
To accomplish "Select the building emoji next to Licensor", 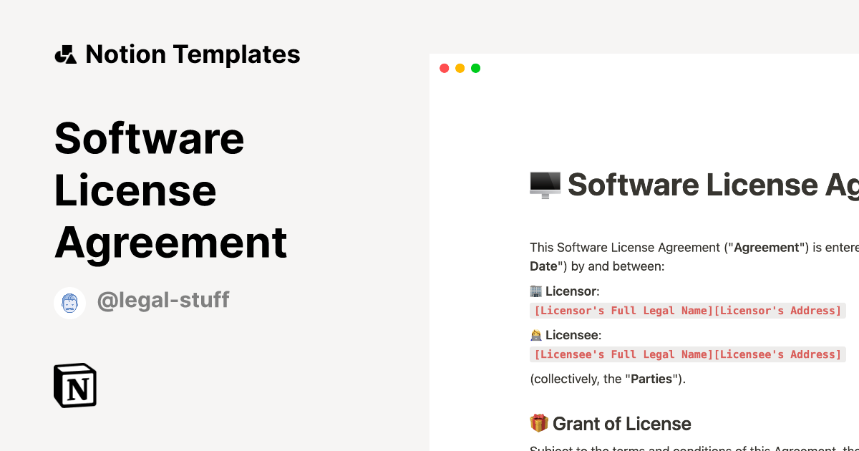I will [536, 291].
